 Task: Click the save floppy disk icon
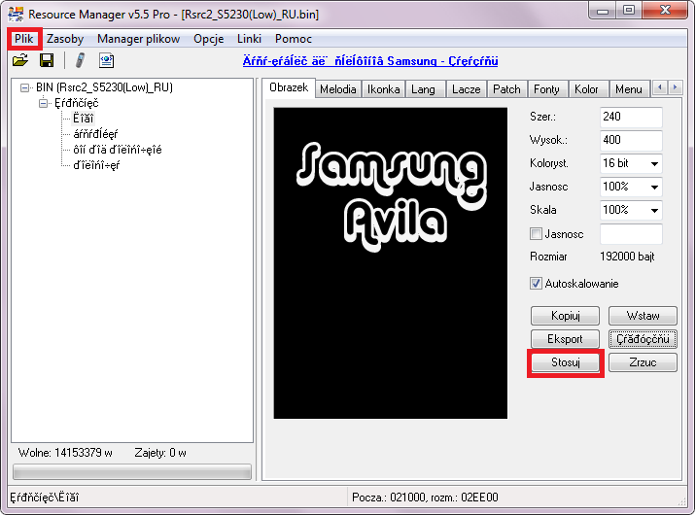coord(47,60)
